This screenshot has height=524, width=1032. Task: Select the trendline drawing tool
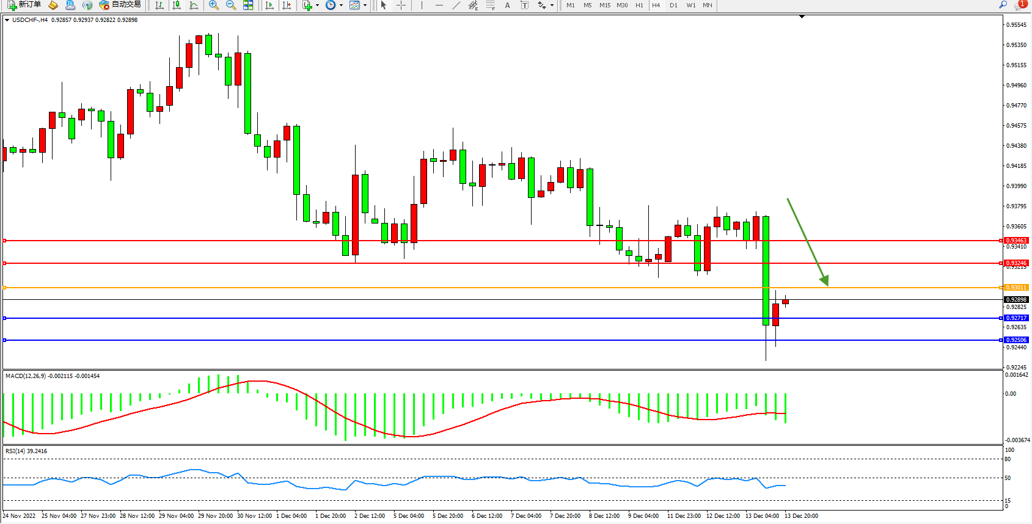(x=456, y=5)
